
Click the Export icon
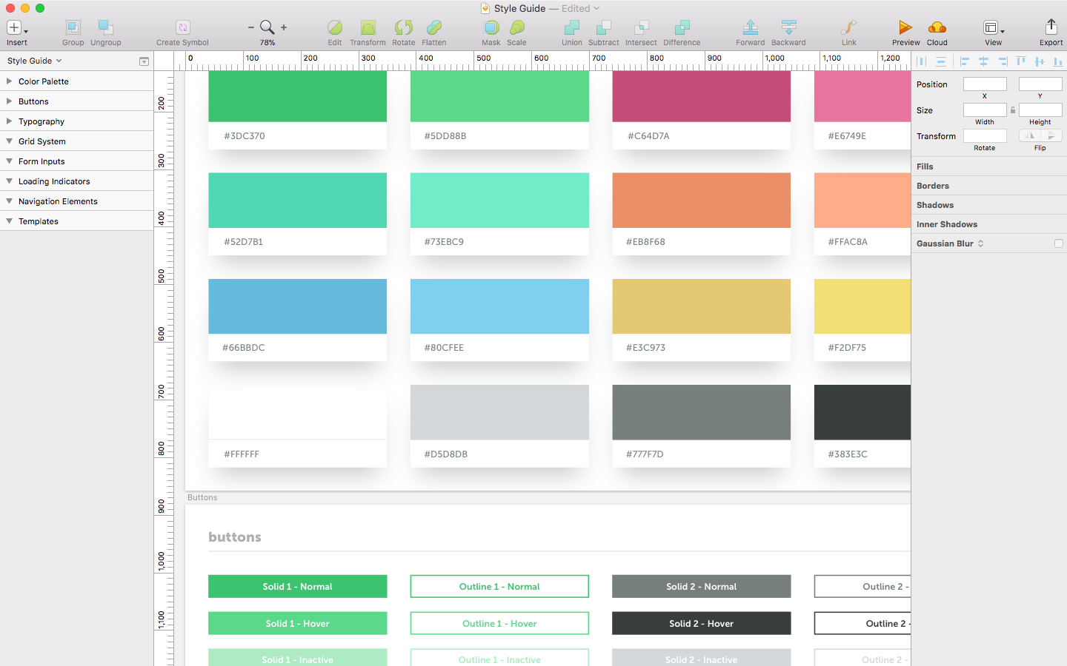point(1051,27)
